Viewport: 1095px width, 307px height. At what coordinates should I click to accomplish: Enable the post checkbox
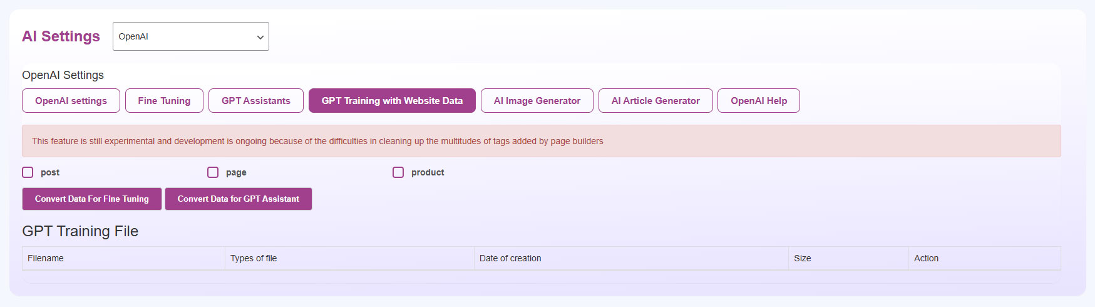pos(28,172)
